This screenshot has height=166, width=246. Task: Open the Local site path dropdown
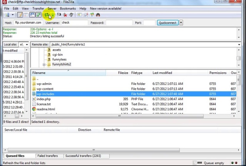pyautogui.click(x=27, y=45)
